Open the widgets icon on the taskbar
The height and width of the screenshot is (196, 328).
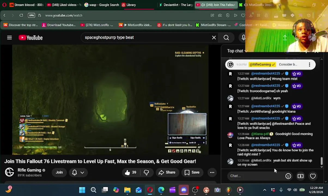click(x=9, y=189)
